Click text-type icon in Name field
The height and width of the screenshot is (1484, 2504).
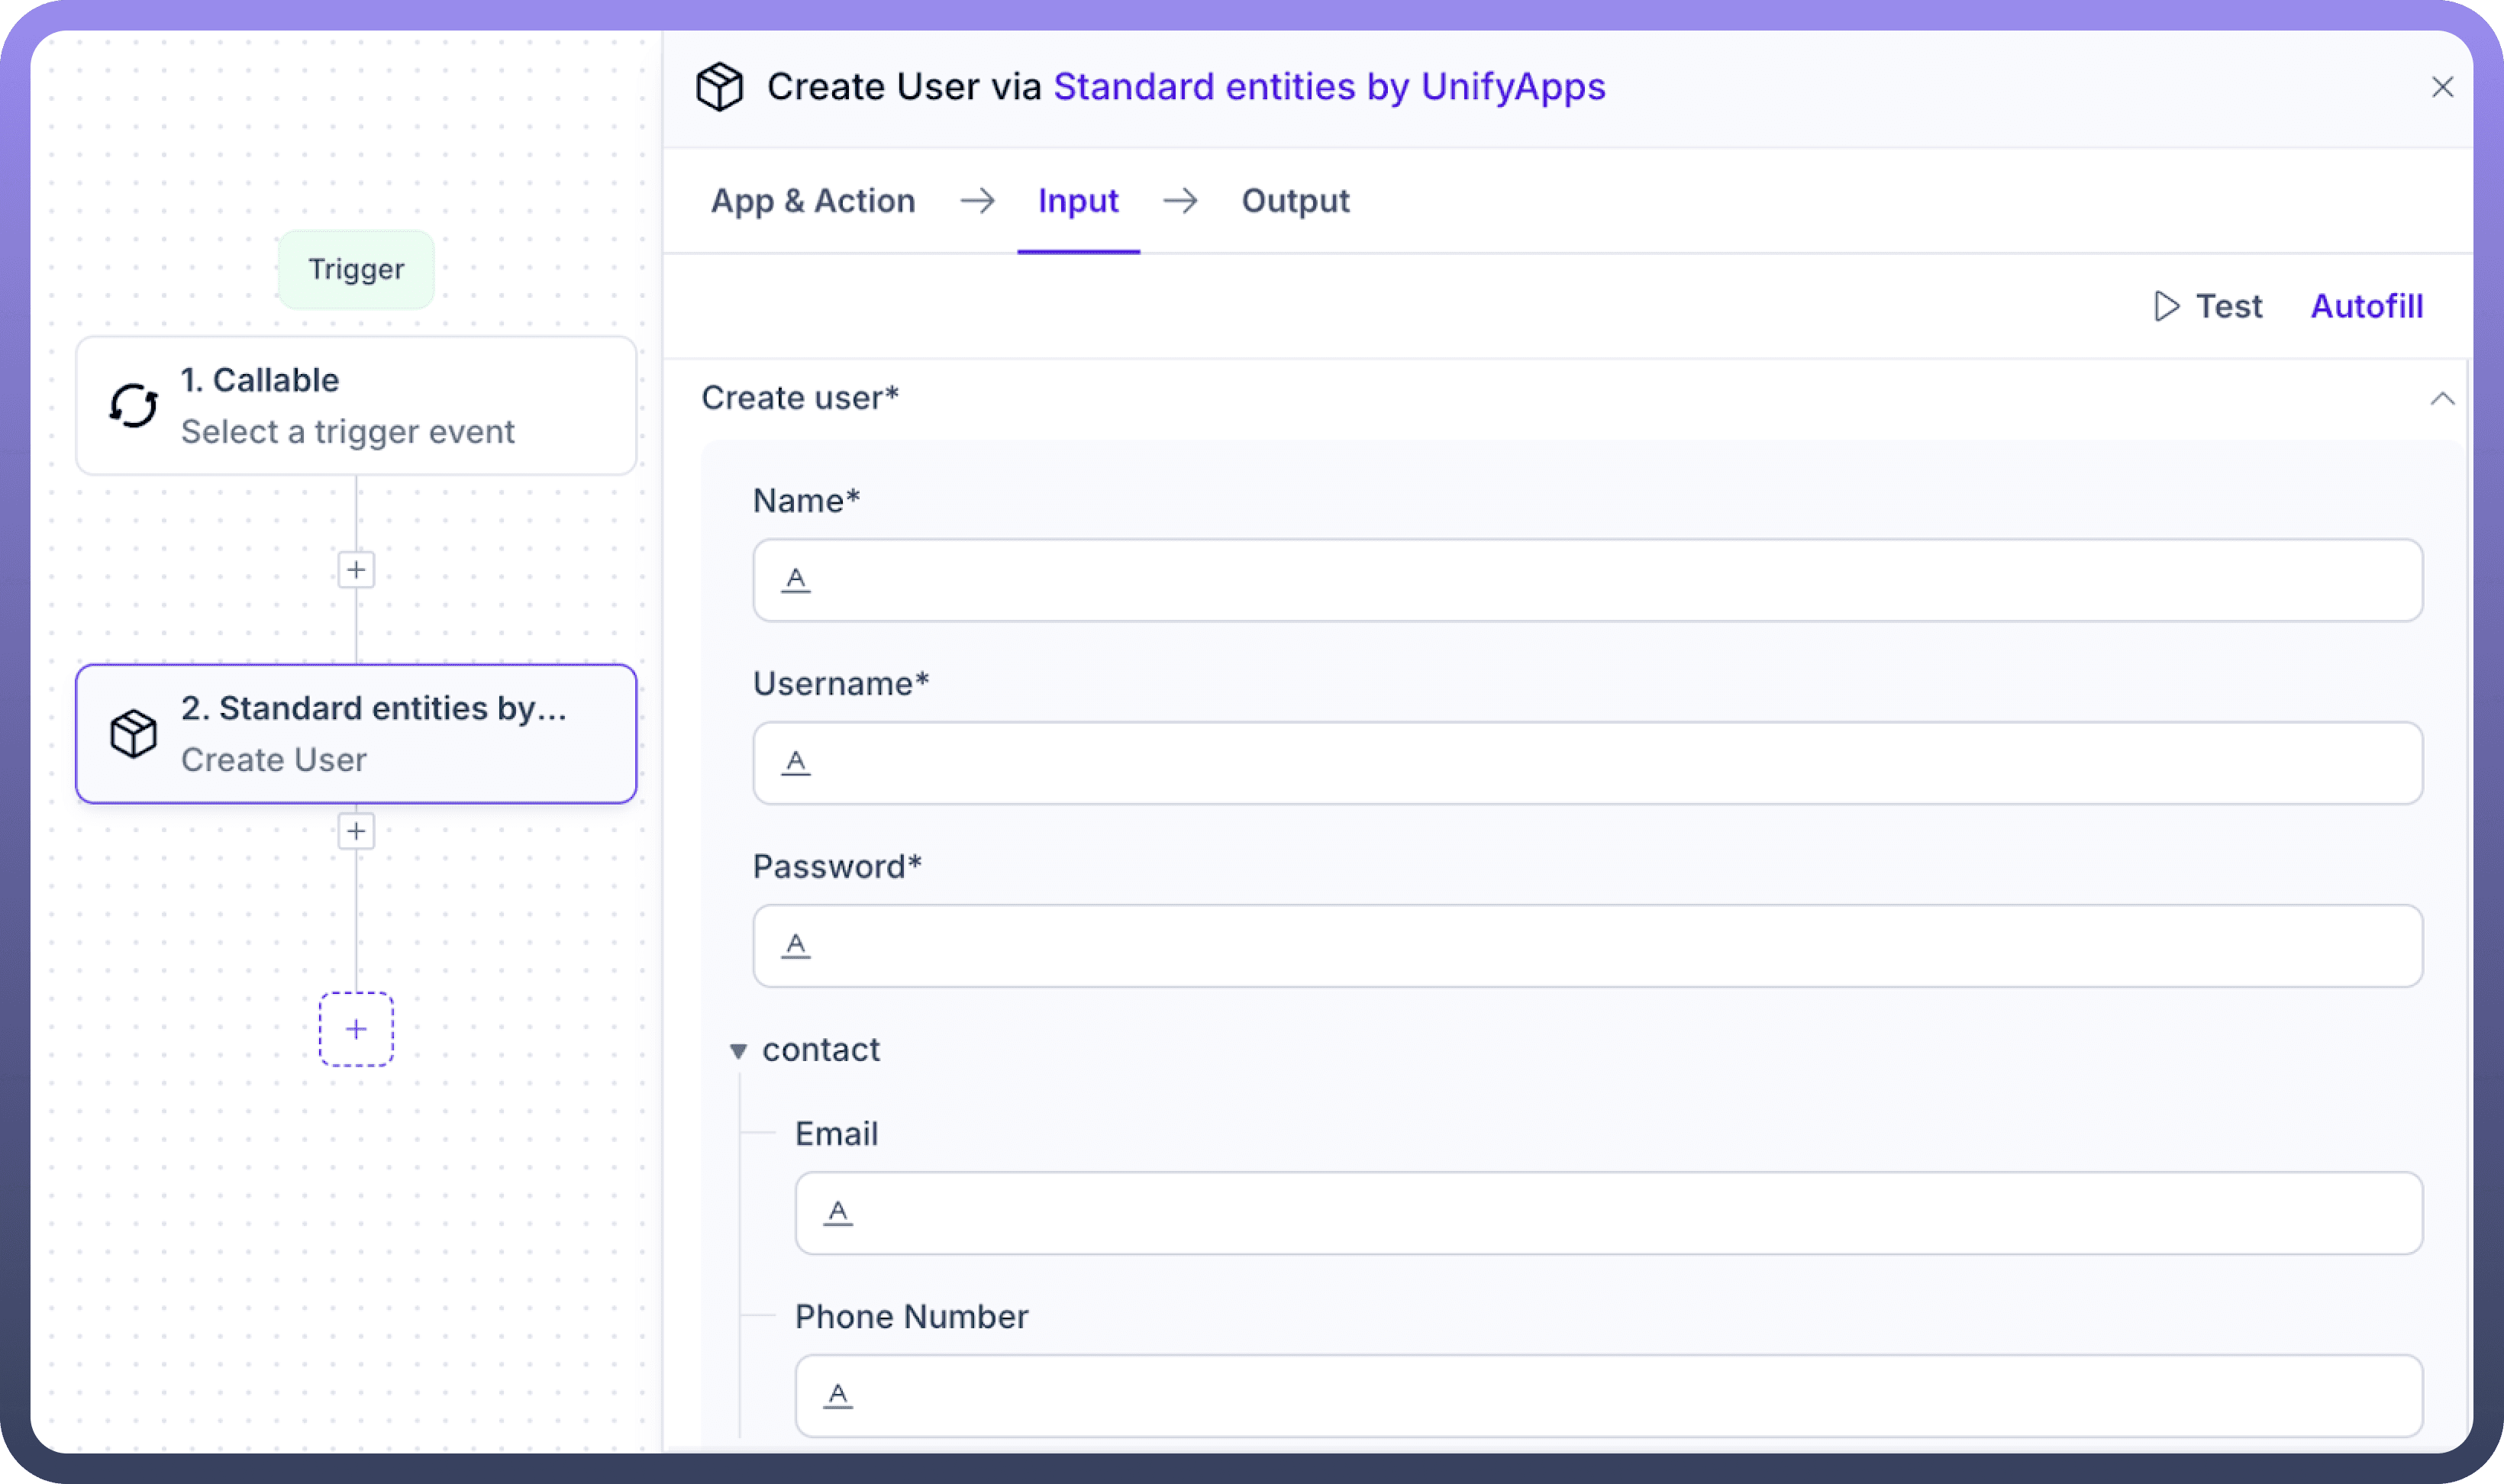pyautogui.click(x=796, y=579)
